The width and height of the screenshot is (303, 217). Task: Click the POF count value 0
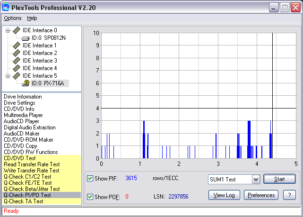tap(127, 197)
